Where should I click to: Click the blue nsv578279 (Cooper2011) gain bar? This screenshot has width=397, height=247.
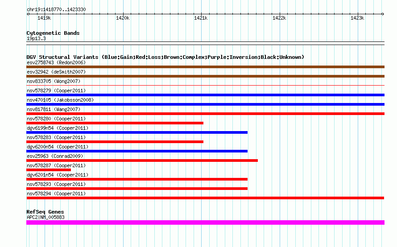tap(205, 95)
